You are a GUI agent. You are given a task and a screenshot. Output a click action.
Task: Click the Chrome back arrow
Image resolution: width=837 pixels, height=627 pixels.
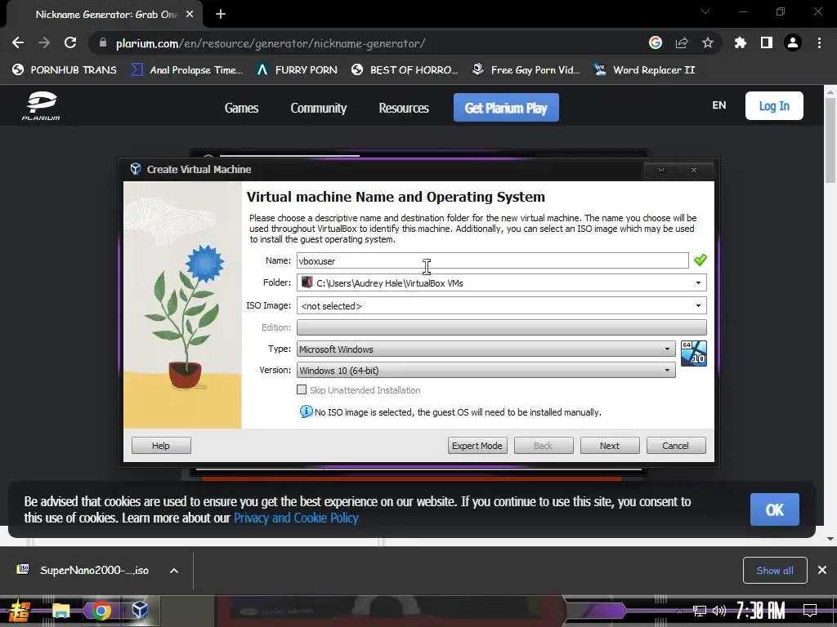18,42
